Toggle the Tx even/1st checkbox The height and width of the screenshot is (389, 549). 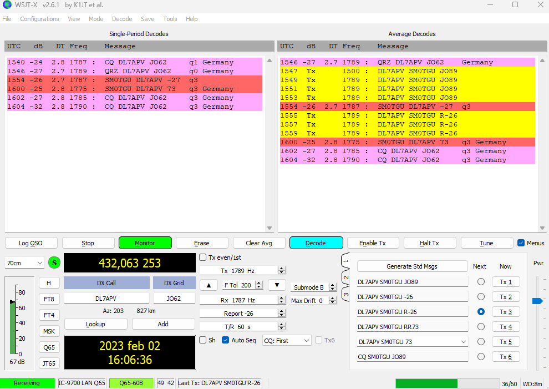coord(203,257)
